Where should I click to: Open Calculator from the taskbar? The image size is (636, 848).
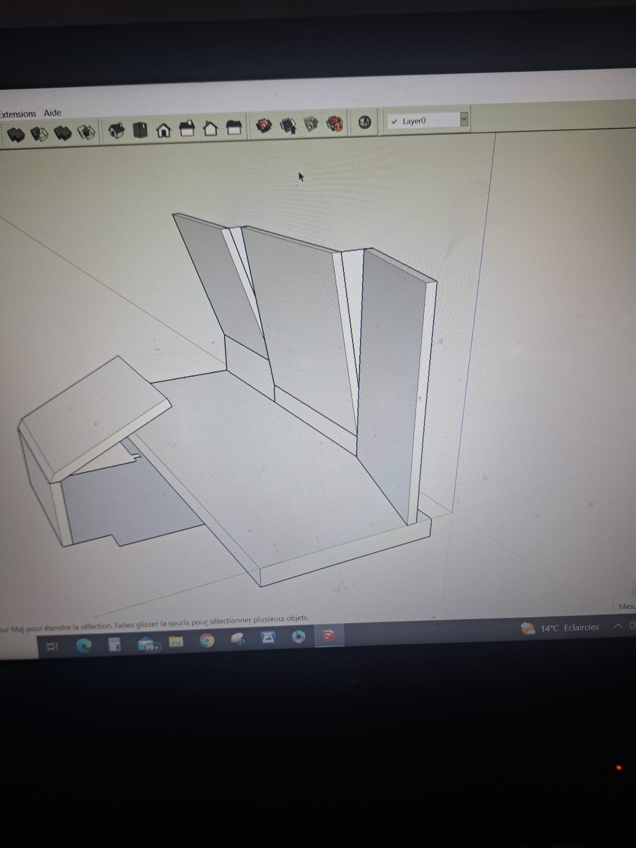click(x=114, y=644)
